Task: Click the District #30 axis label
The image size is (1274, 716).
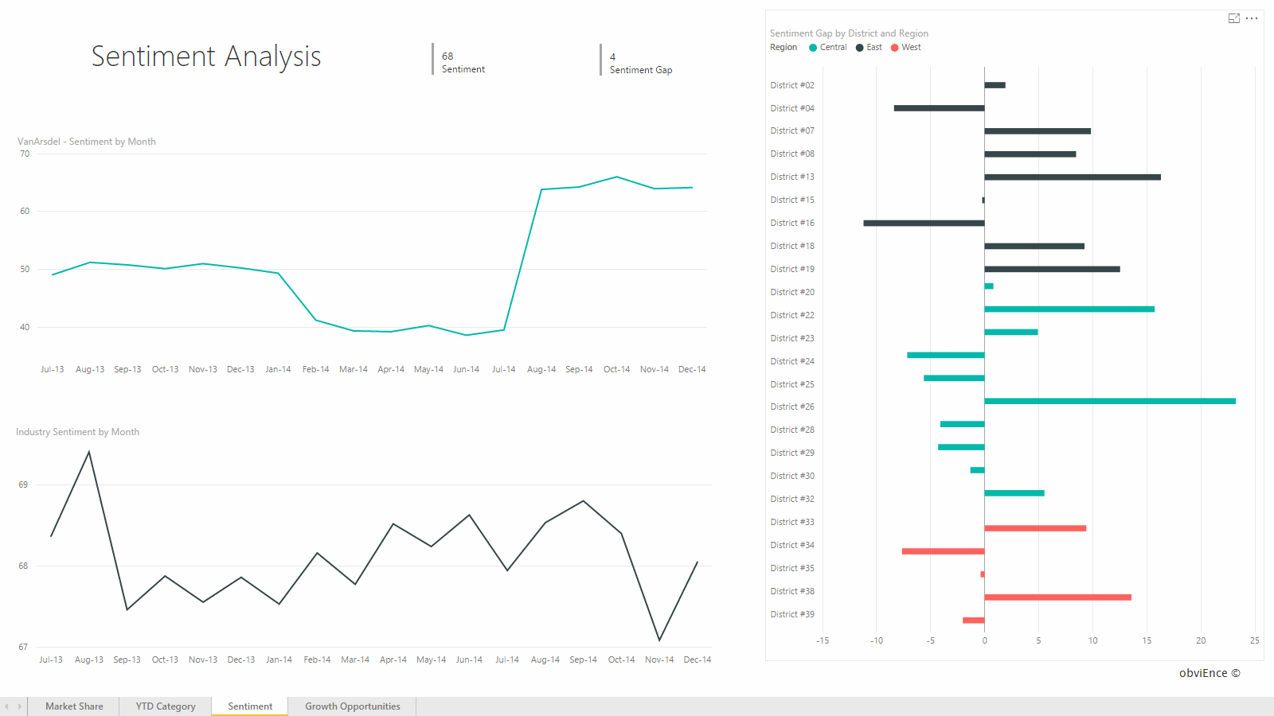Action: (792, 476)
